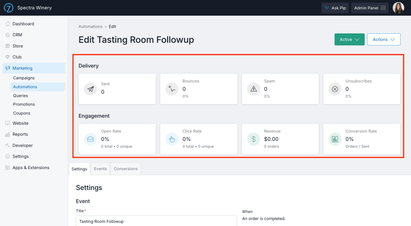Open Campaigns in Marketing submenu
Screen dimensions: 411x226
(24, 78)
